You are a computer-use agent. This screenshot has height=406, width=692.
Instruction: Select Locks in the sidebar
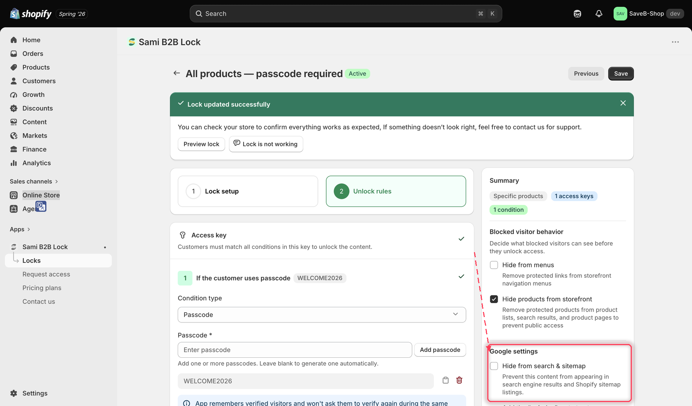tap(58, 260)
